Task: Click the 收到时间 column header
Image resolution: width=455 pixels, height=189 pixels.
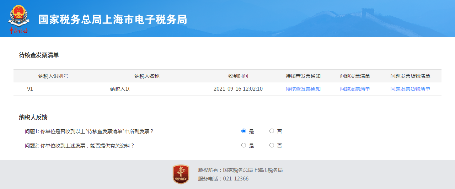Action: coord(238,76)
